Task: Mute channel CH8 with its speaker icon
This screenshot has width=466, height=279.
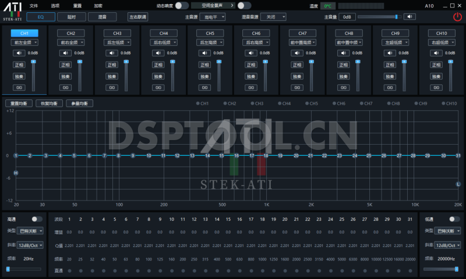Action: click(x=343, y=53)
